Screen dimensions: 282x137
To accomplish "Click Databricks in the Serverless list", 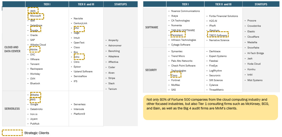I will 36,109.
